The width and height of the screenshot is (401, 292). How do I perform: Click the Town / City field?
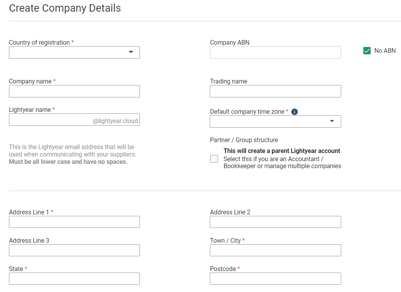275,250
